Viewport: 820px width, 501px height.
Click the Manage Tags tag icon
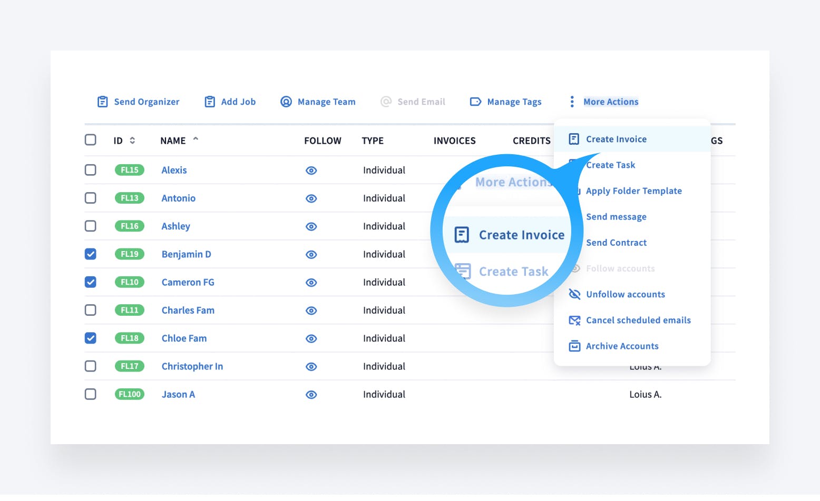[475, 102]
